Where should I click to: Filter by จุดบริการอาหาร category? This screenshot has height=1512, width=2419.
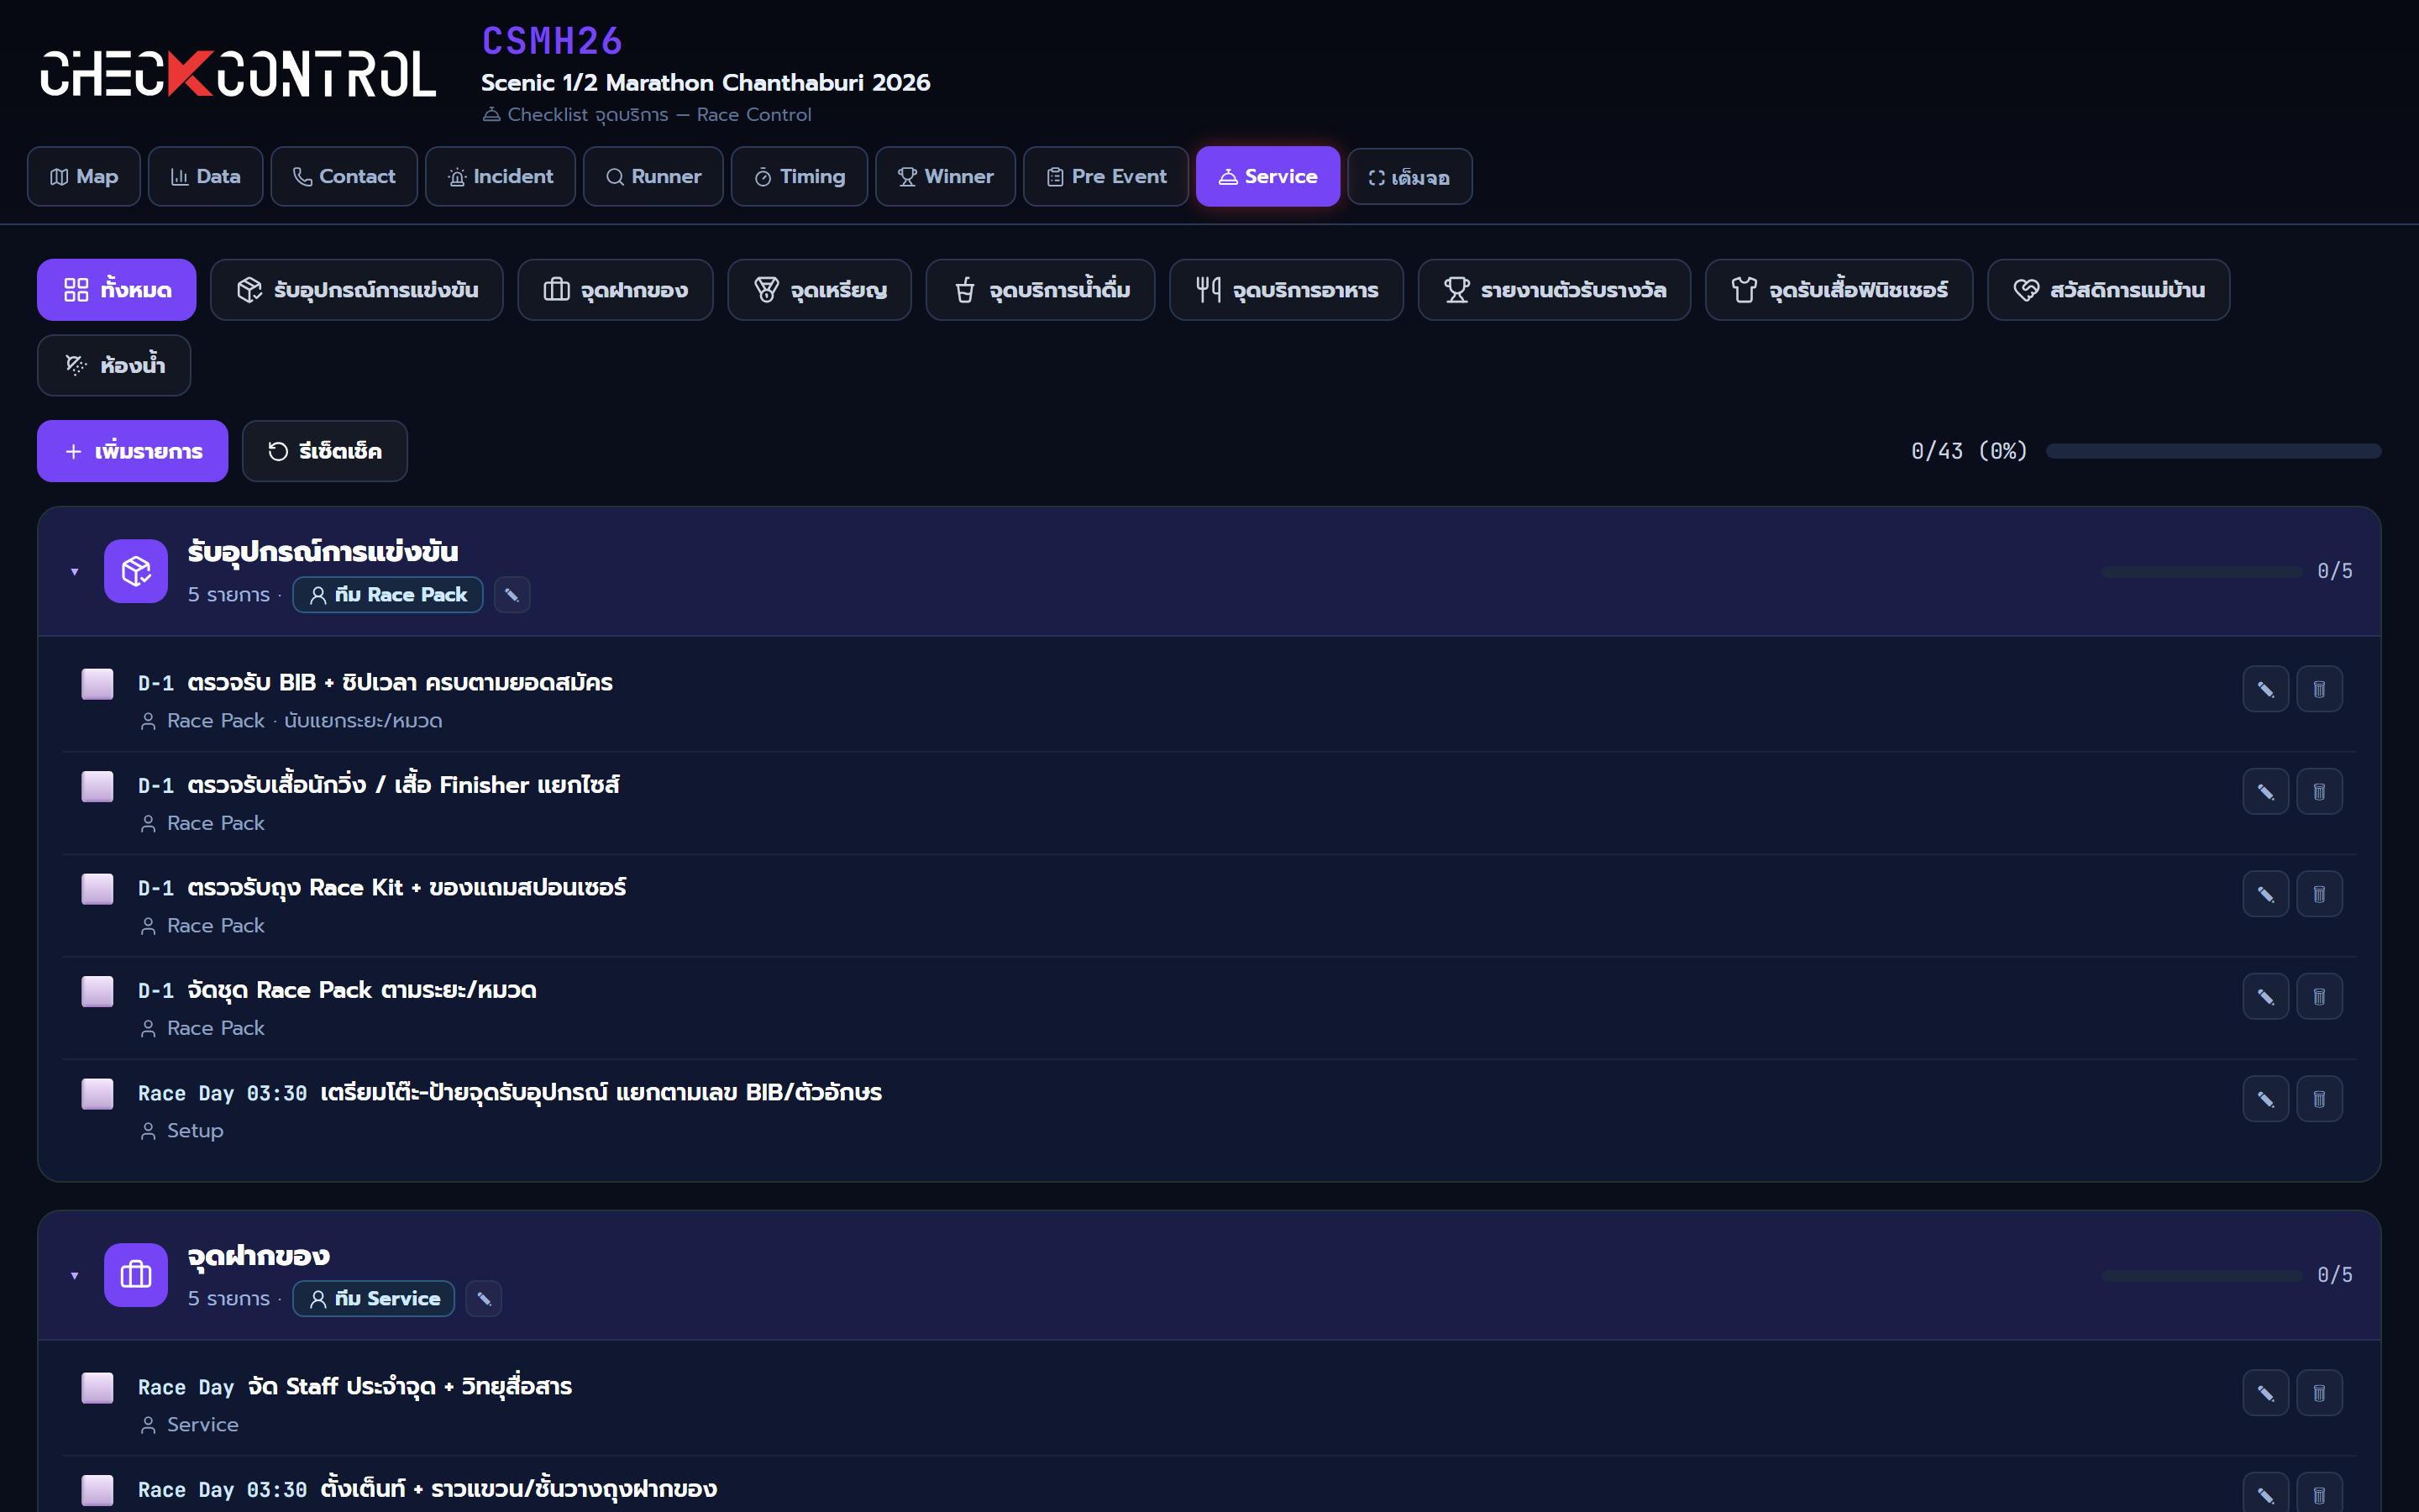[x=1287, y=290]
